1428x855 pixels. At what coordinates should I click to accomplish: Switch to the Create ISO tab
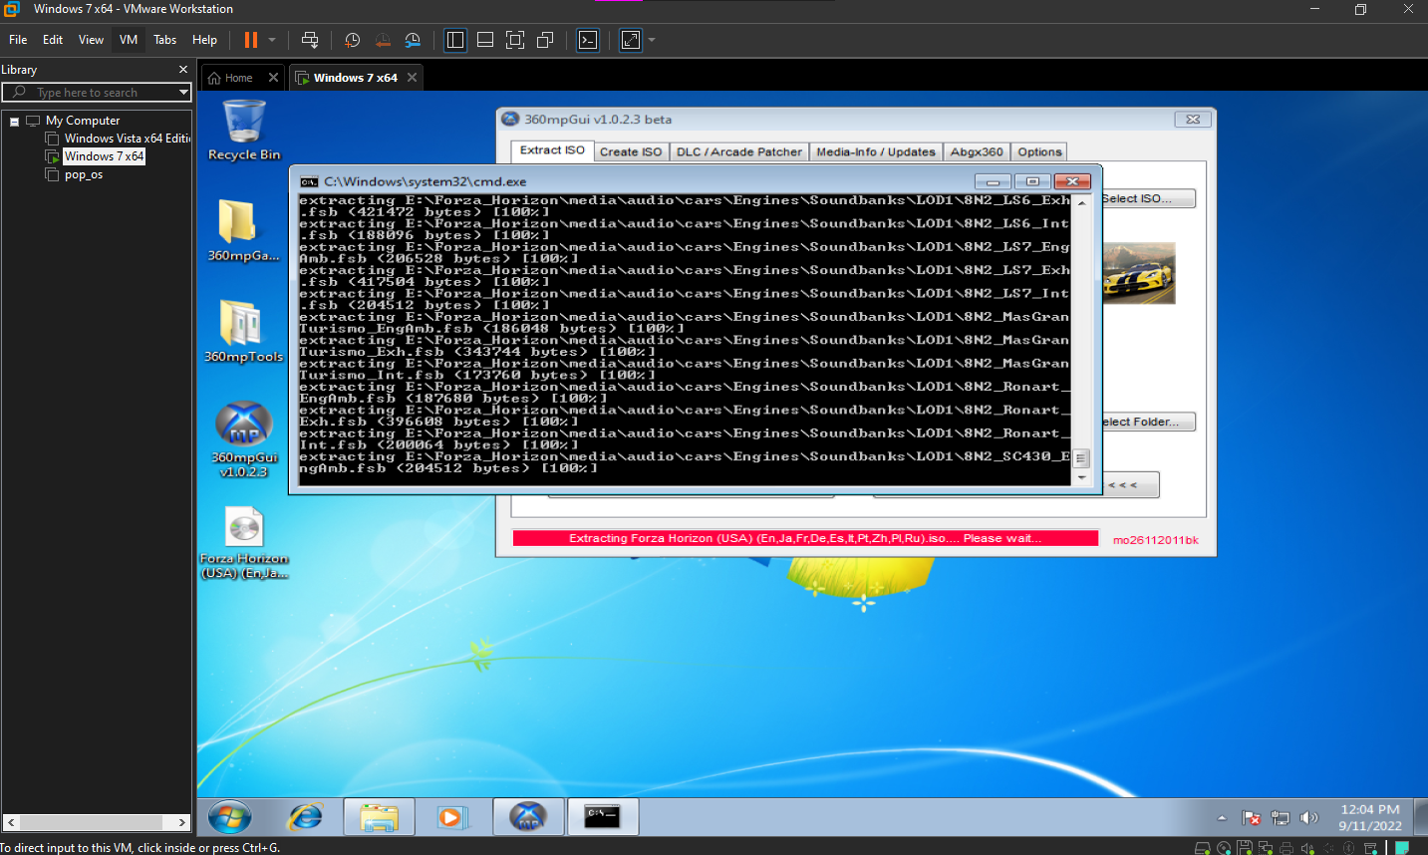[x=630, y=152]
